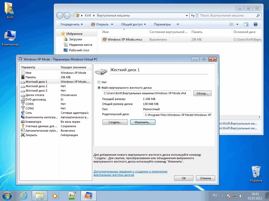
Task: Open recent pages dropdown next to forward
Action: [73, 15]
